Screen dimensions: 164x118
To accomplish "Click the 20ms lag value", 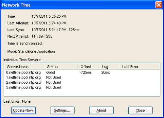I will [x=106, y=72].
